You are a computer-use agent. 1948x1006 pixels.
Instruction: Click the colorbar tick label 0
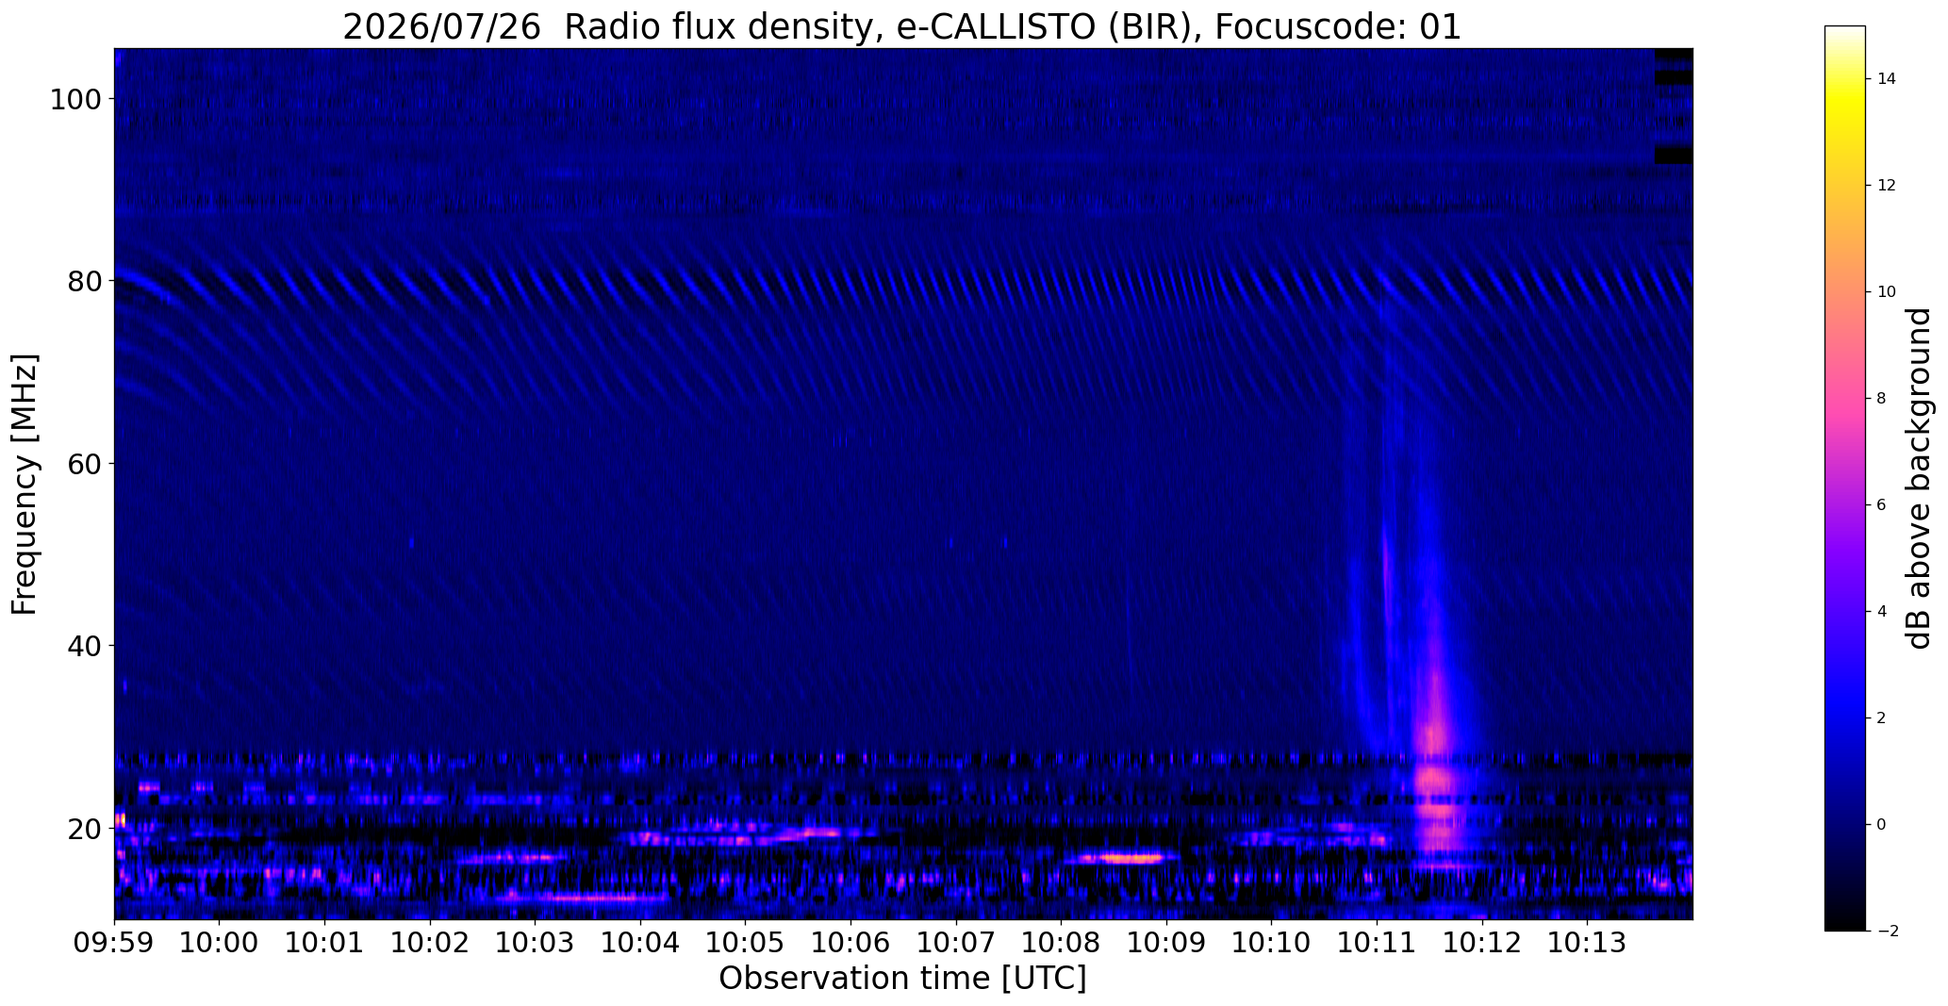coord(1882,824)
